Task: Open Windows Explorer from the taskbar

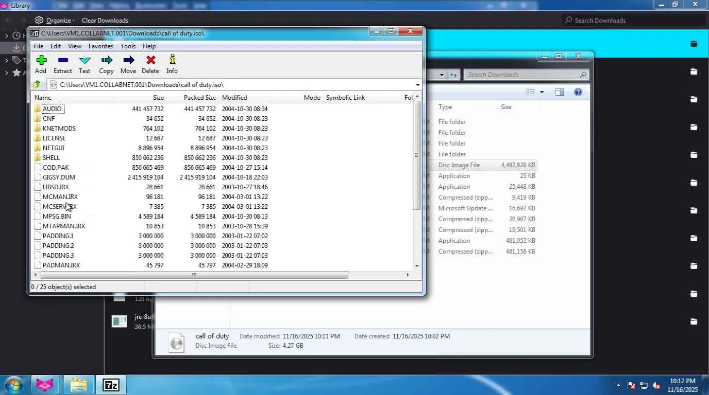Action: [x=78, y=385]
